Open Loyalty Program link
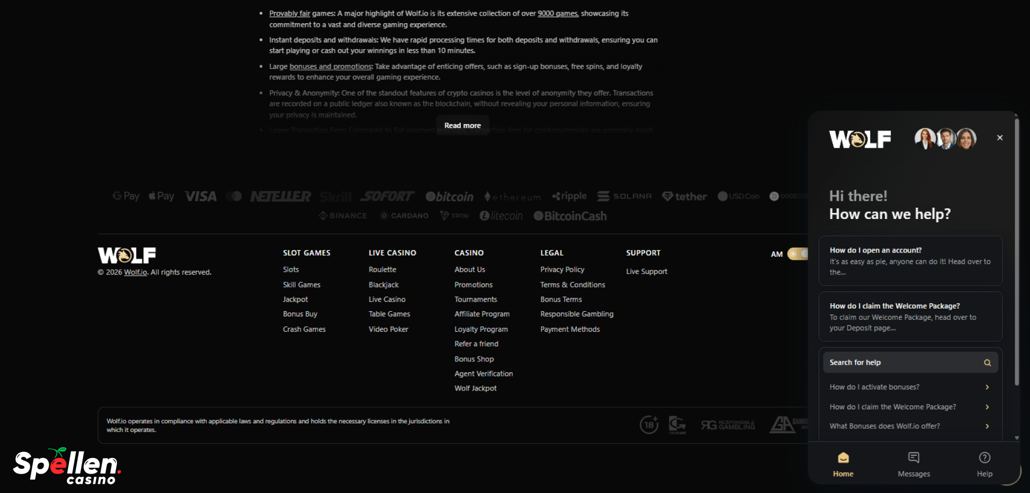The width and height of the screenshot is (1030, 493). (481, 329)
